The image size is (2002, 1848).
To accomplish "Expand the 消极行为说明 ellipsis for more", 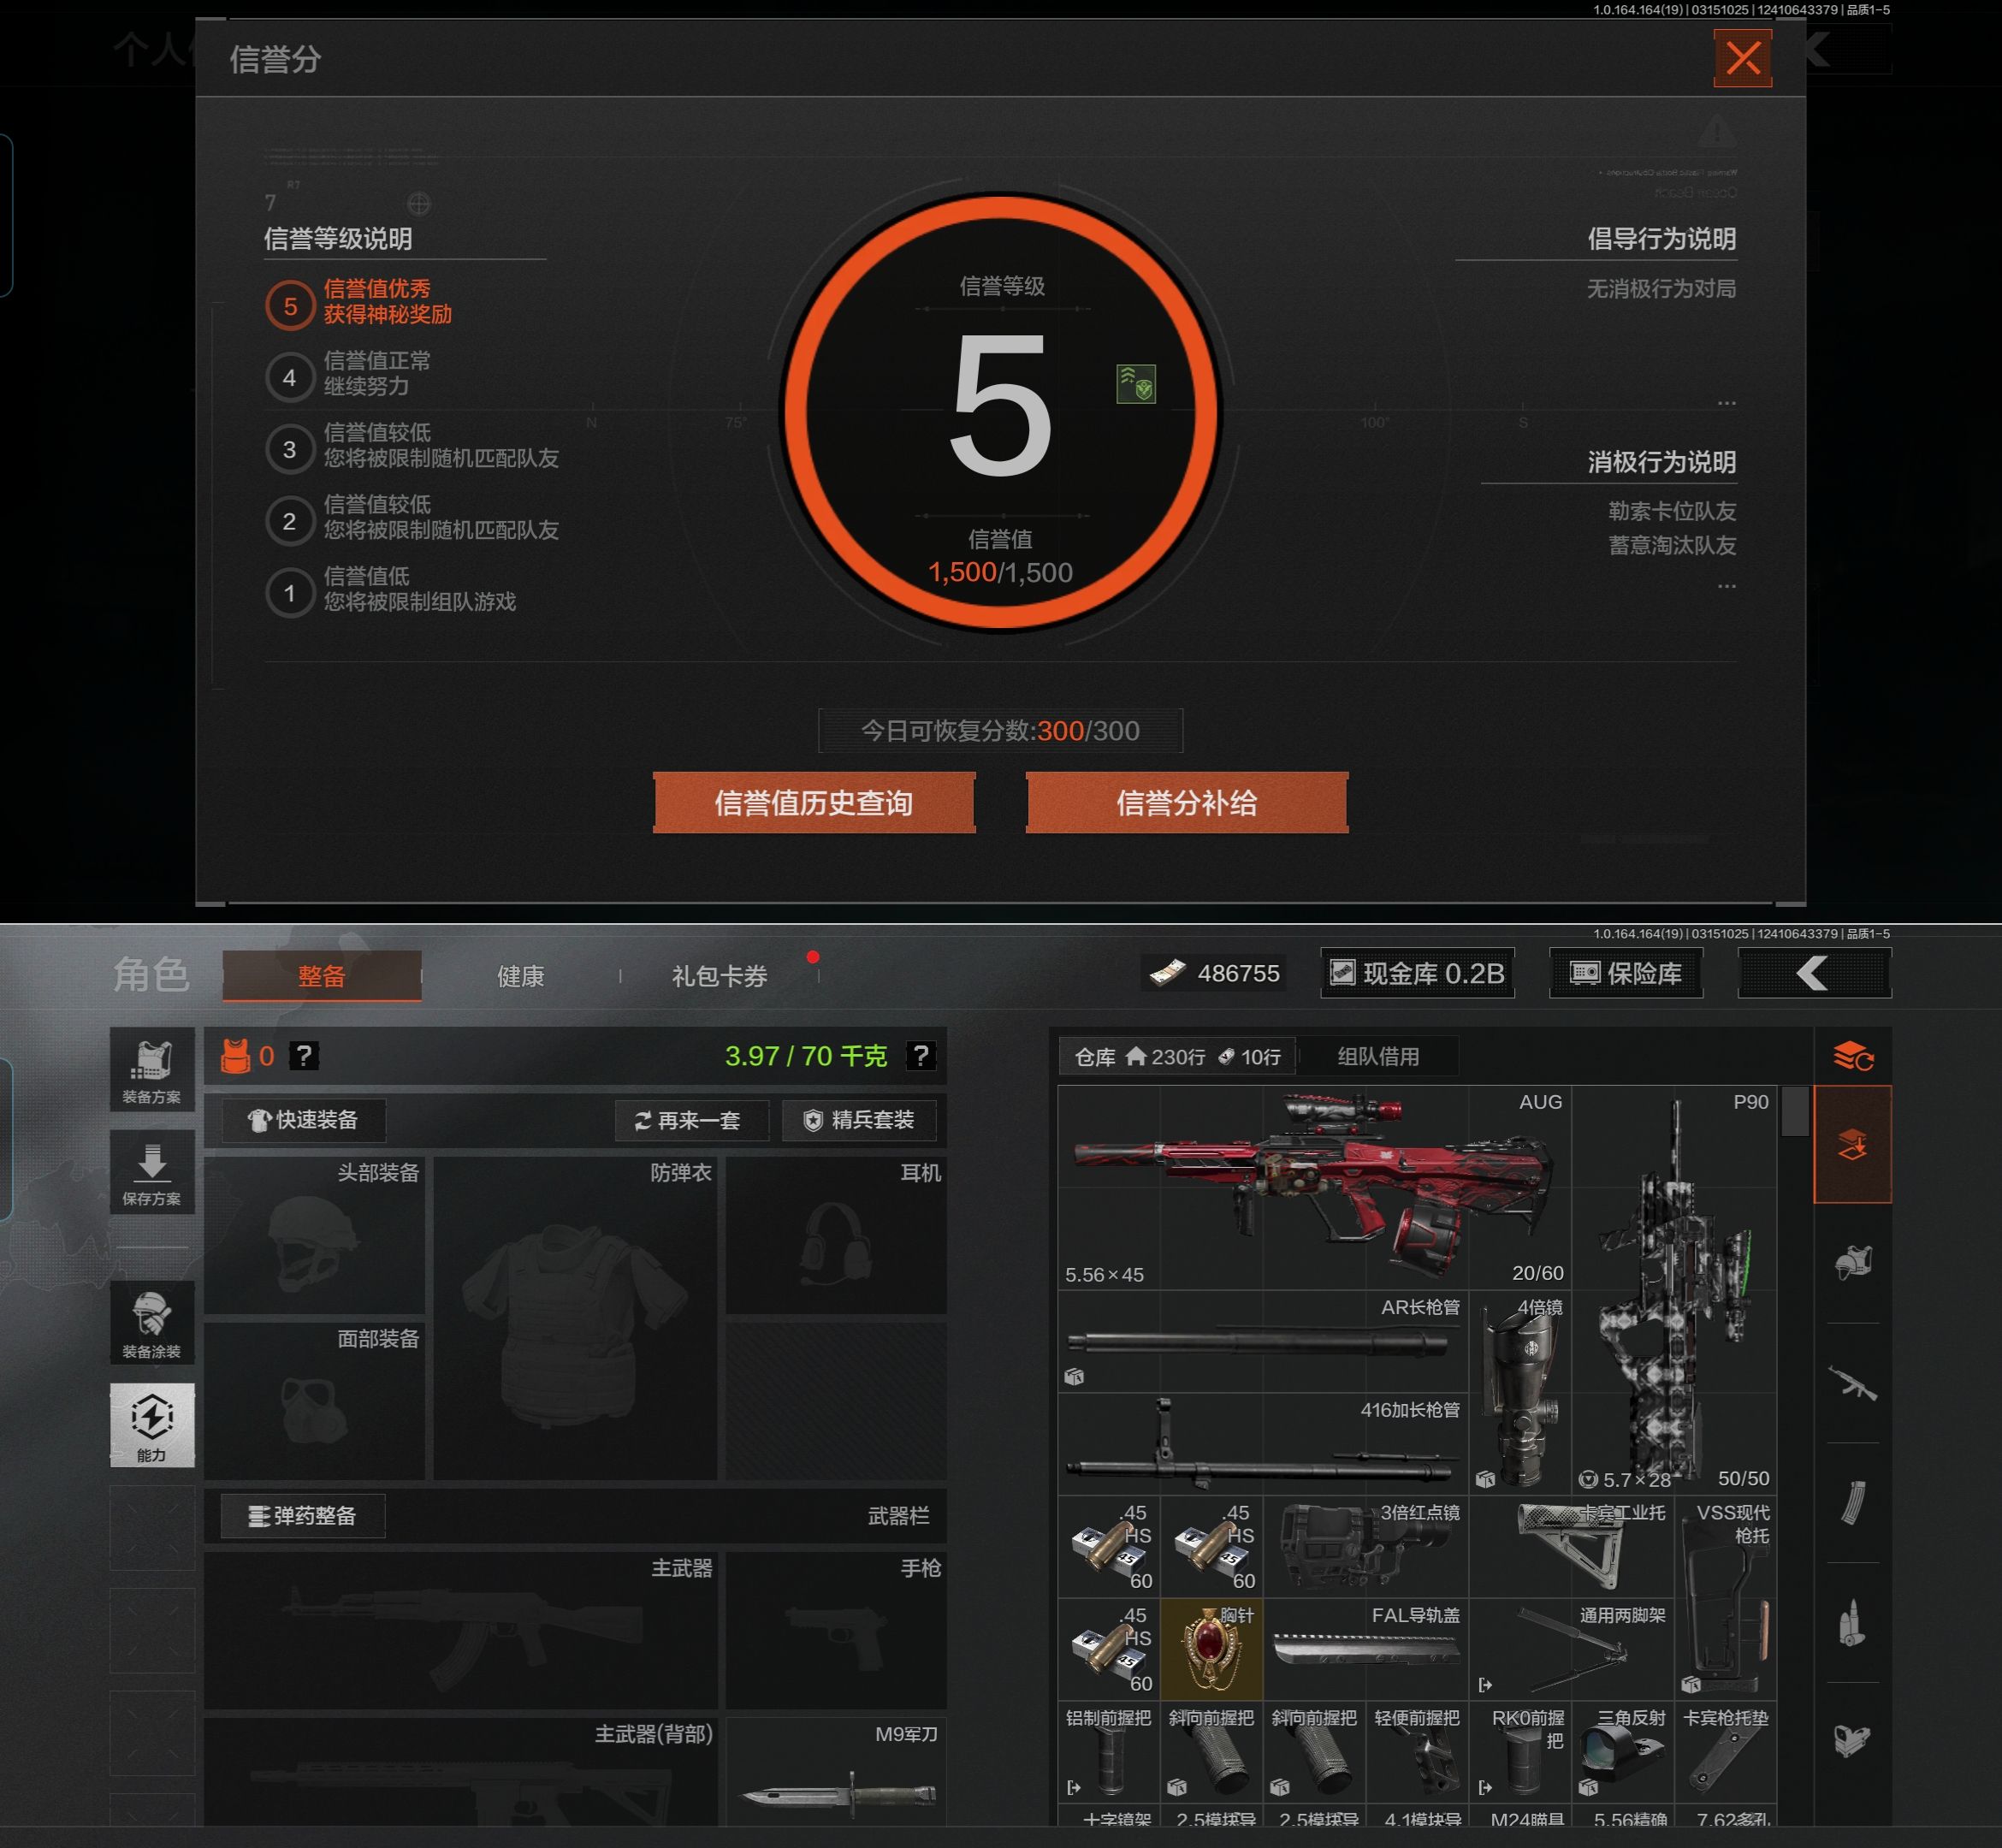I will coord(1726,586).
